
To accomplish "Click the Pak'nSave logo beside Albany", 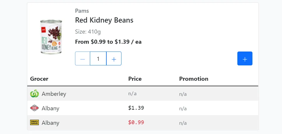I will pos(34,123).
